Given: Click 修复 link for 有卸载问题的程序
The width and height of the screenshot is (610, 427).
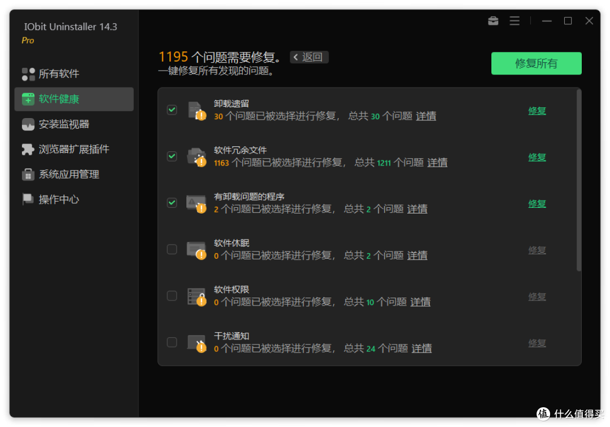Looking at the screenshot, I should pos(537,204).
